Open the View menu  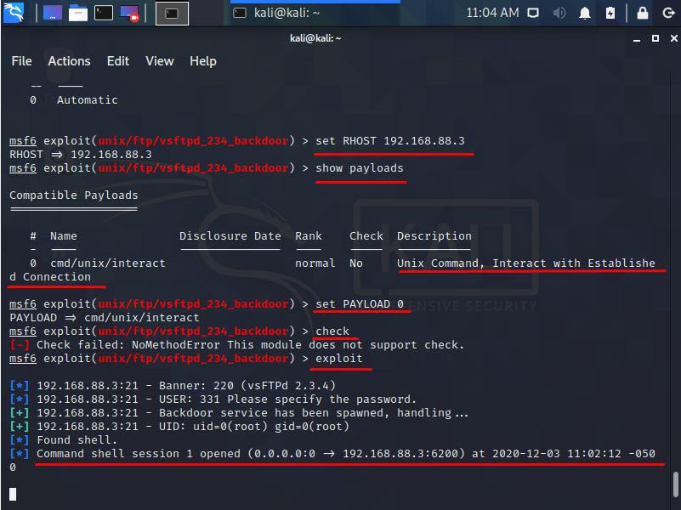pyautogui.click(x=160, y=61)
